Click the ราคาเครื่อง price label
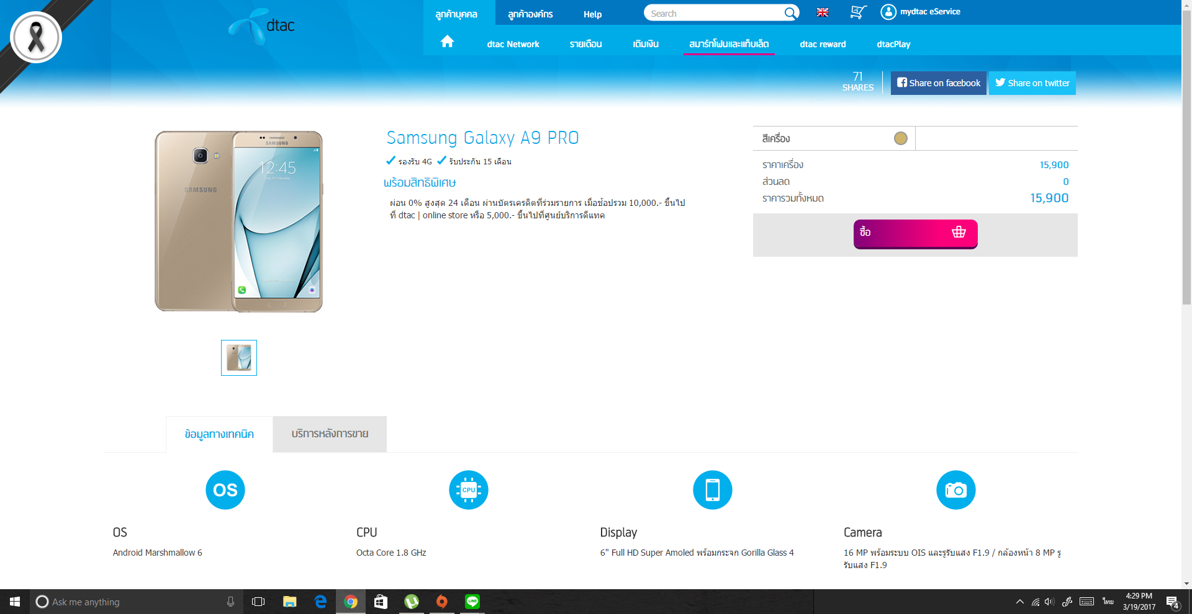This screenshot has height=614, width=1192. [783, 165]
